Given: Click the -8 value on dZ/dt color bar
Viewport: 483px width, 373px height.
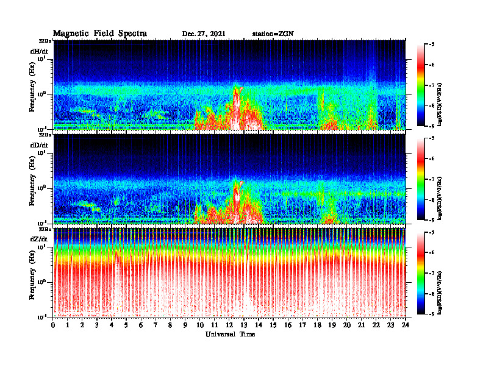Looking at the screenshot, I should pos(432,294).
